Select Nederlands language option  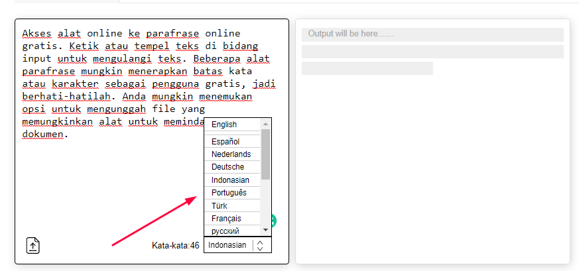(232, 154)
